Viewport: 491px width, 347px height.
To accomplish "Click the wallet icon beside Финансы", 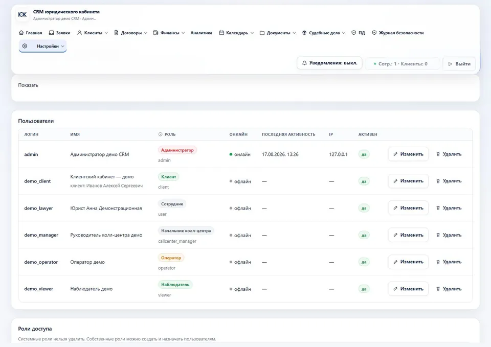I will [x=155, y=33].
